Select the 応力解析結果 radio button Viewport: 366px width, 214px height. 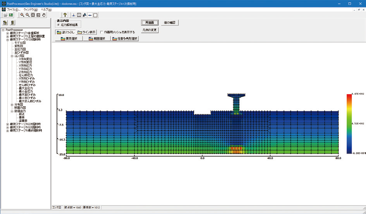click(58, 25)
